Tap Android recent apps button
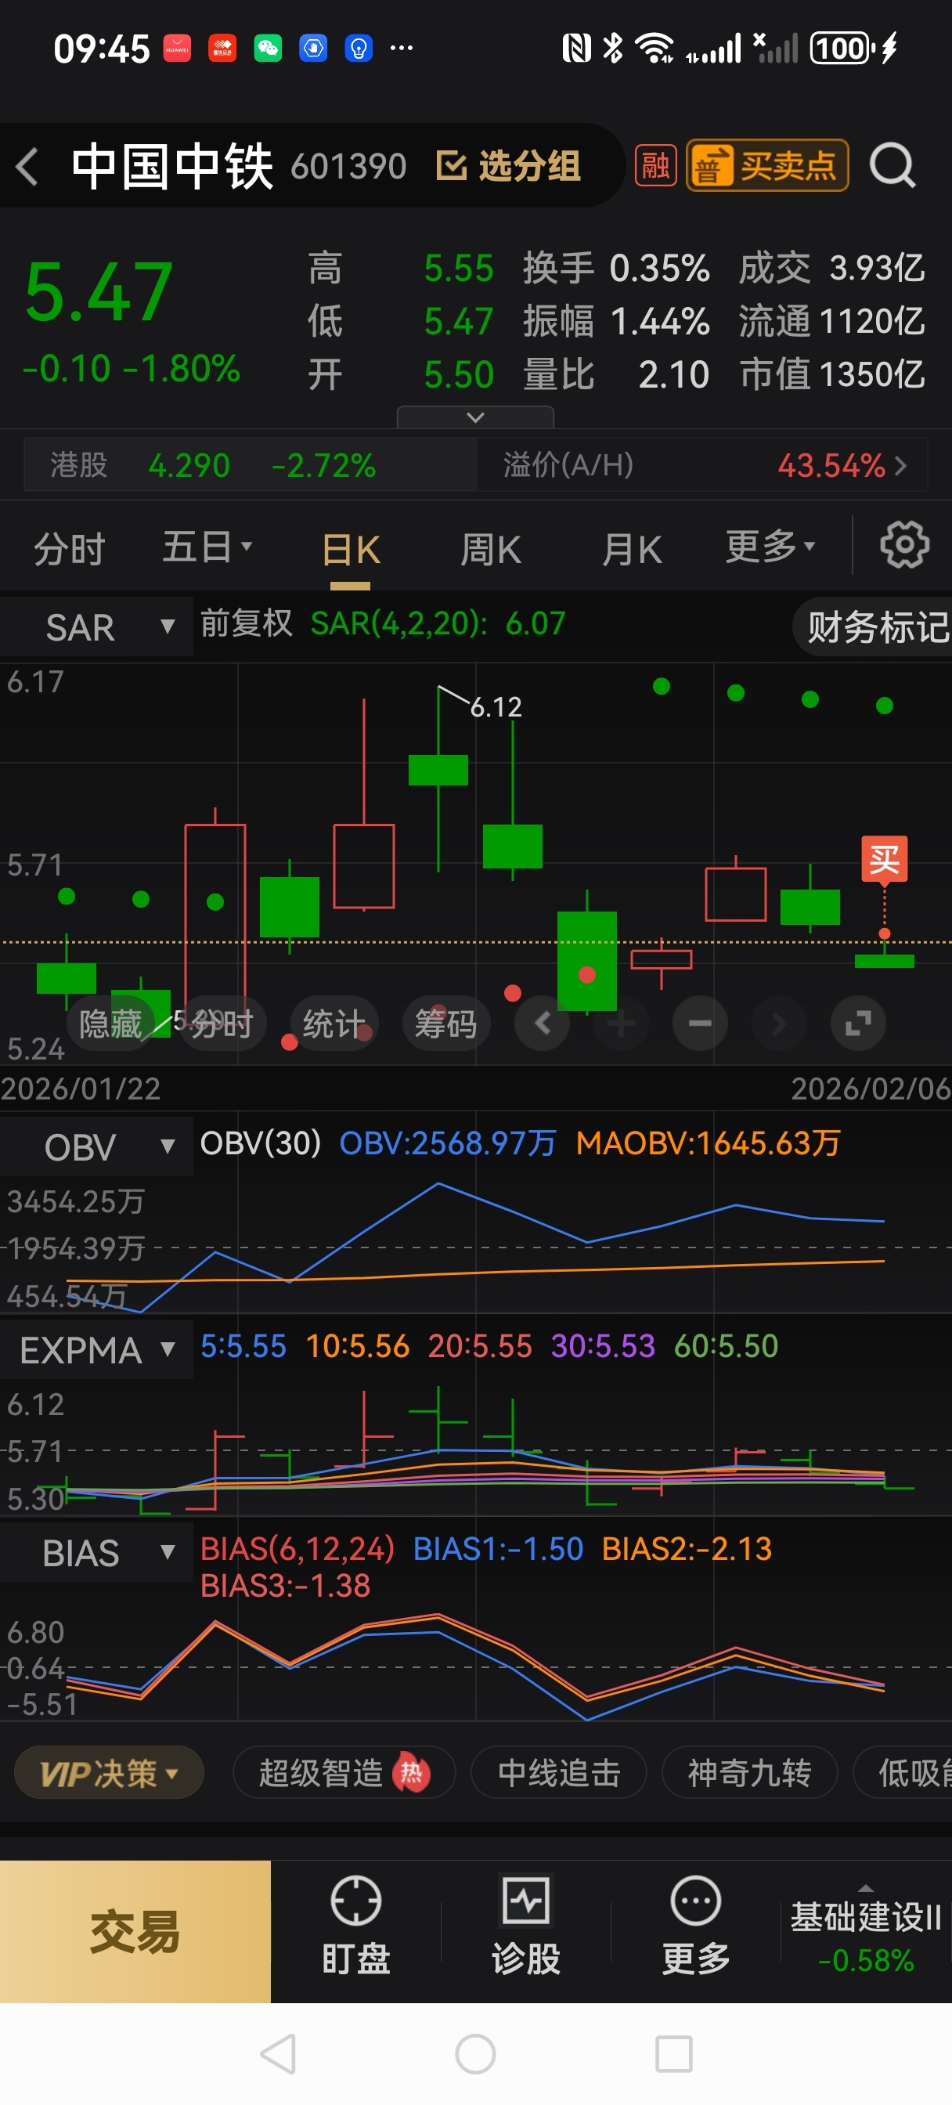 673,2054
